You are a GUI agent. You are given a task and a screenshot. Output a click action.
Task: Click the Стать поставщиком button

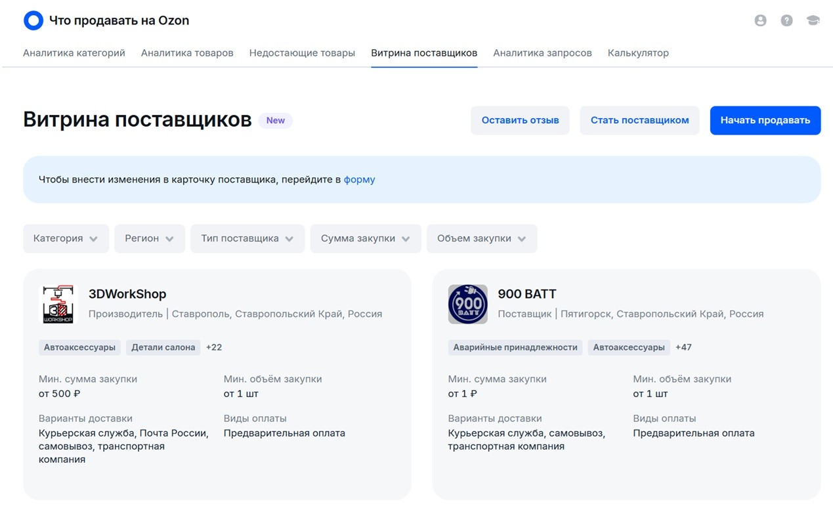click(639, 120)
